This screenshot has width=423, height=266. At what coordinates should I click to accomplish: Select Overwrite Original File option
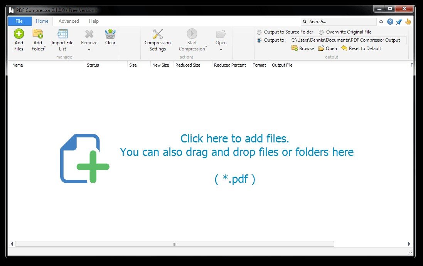(x=321, y=32)
